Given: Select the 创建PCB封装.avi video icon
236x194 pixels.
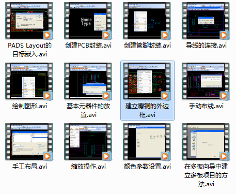Looking at the screenshot, I should [x=88, y=21].
